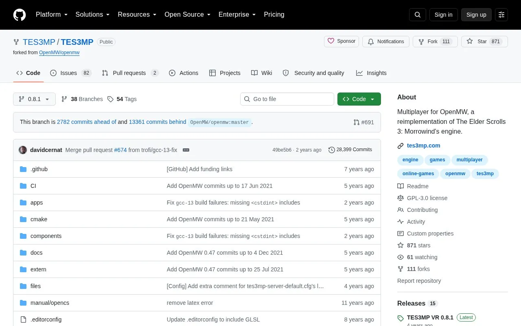Star the TES3MP repository
This screenshot has width=521, height=326.
coord(484,42)
